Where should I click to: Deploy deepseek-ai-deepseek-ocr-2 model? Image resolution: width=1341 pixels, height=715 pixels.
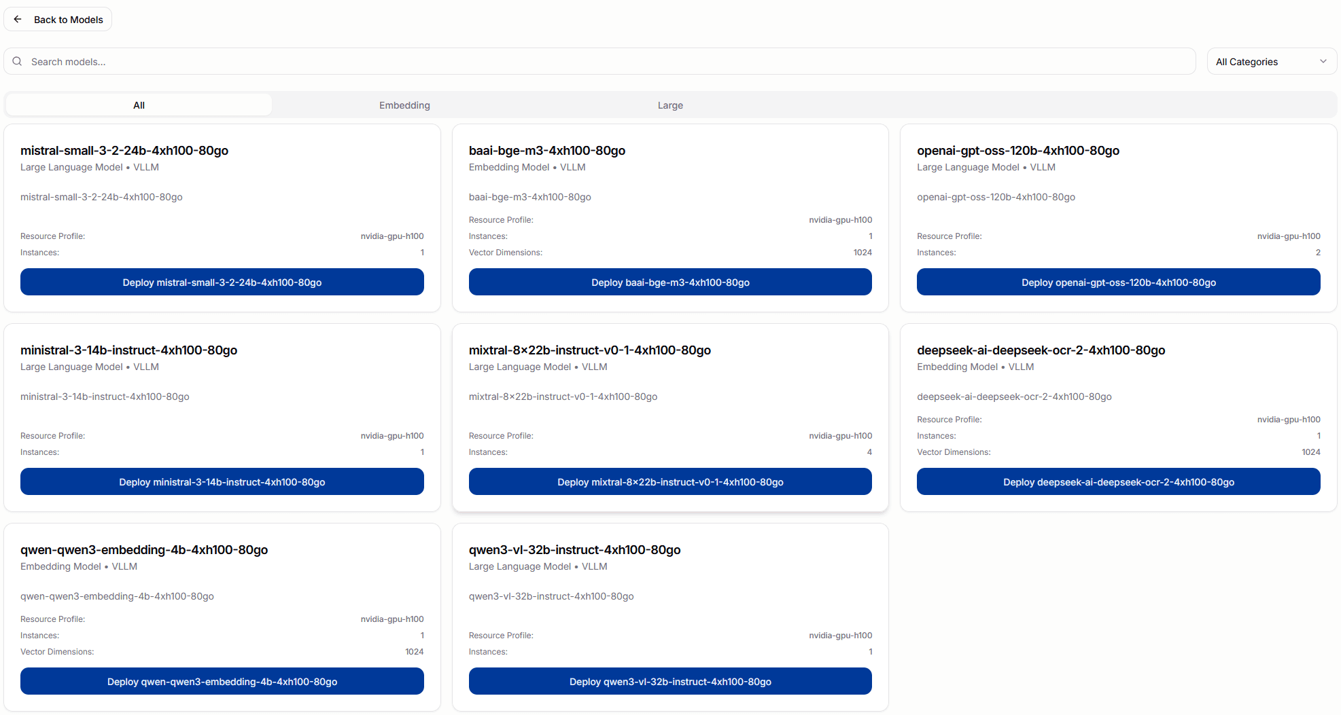click(x=1119, y=481)
